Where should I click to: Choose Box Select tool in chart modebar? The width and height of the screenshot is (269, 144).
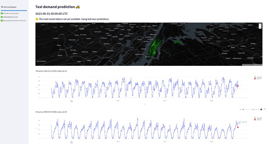[247, 109]
